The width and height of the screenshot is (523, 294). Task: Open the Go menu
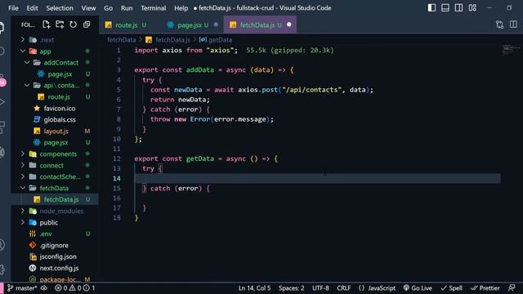(x=108, y=8)
